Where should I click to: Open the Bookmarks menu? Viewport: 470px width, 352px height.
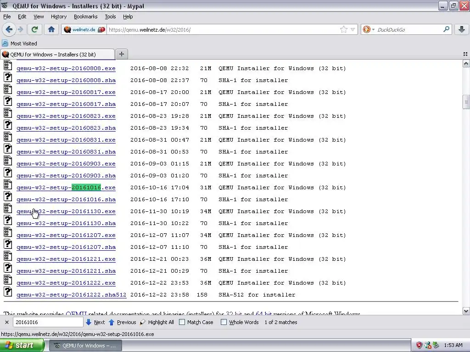coord(85,16)
